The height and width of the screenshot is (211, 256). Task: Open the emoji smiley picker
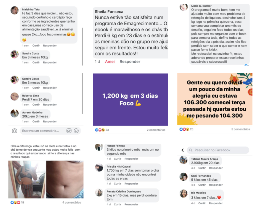click(76, 131)
